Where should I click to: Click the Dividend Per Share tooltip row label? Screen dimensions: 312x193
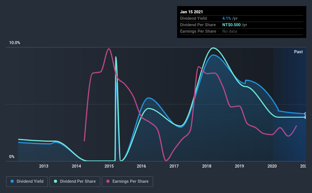click(x=198, y=25)
